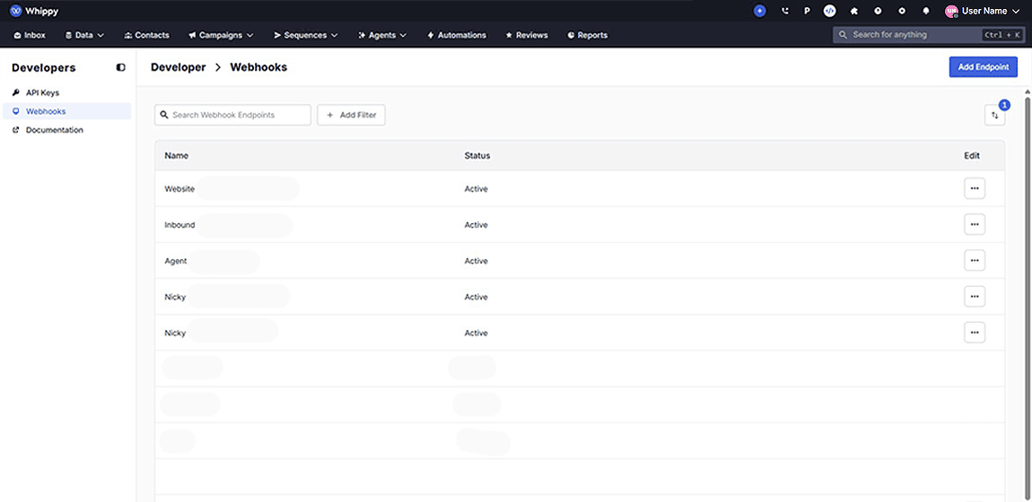Open the Reviews nav item
The height and width of the screenshot is (502, 1032).
[x=527, y=36]
